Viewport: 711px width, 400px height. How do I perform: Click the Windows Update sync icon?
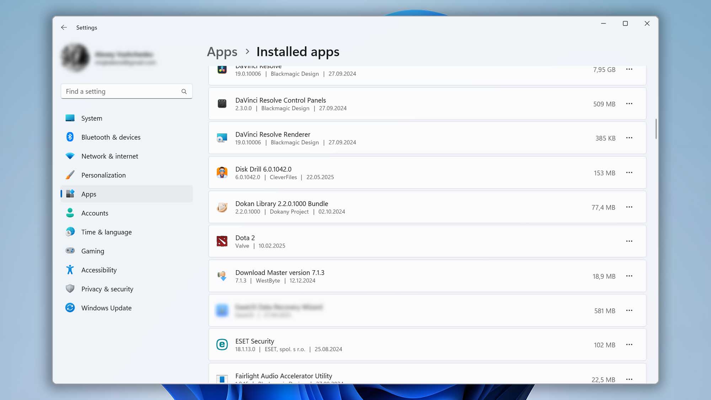[x=70, y=308]
